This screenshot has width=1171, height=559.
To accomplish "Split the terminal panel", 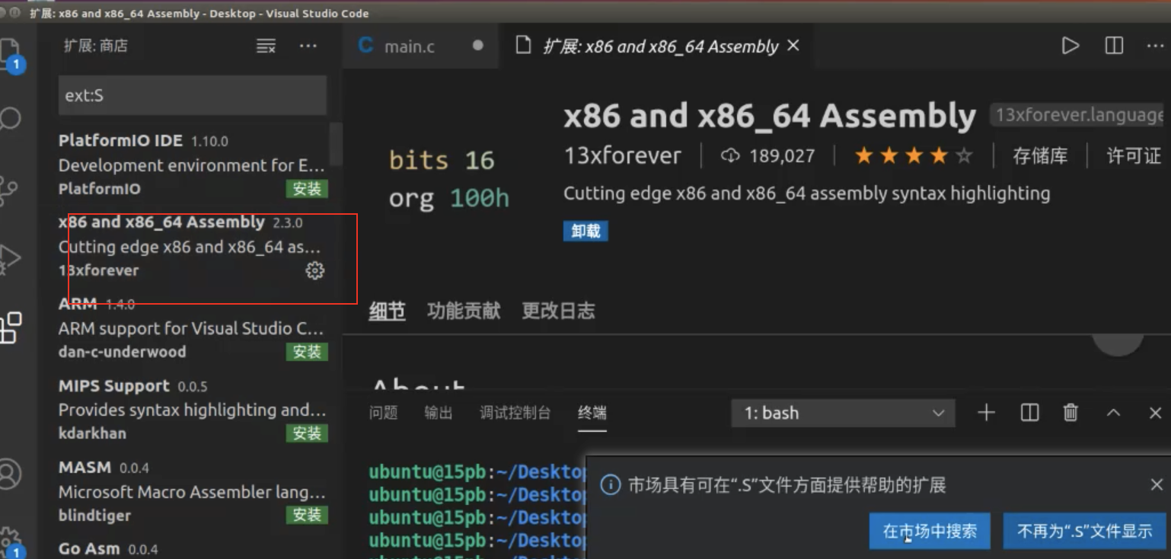I will coord(1029,413).
